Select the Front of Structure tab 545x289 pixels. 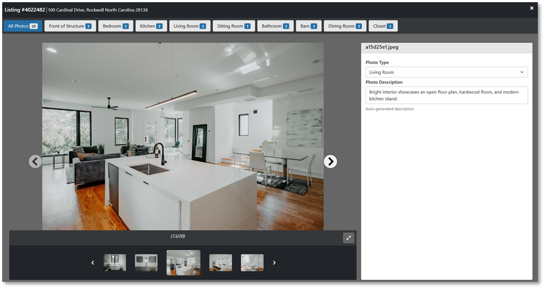coord(70,26)
